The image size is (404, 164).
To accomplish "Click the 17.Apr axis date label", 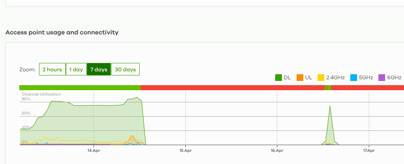I will [x=369, y=150].
